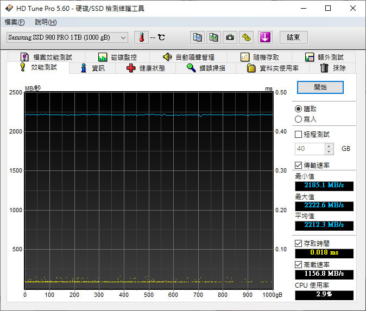The width and height of the screenshot is (366, 311).
Task: Select the 寫入 write radio button
Action: tap(298, 119)
